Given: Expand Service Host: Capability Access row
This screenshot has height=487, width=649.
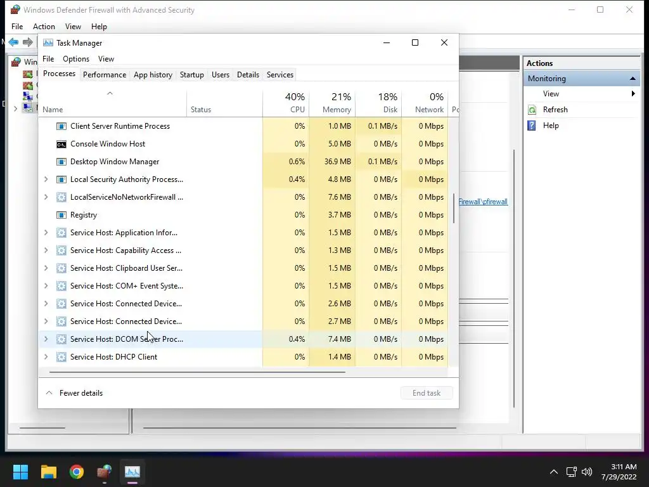Looking at the screenshot, I should click(46, 250).
